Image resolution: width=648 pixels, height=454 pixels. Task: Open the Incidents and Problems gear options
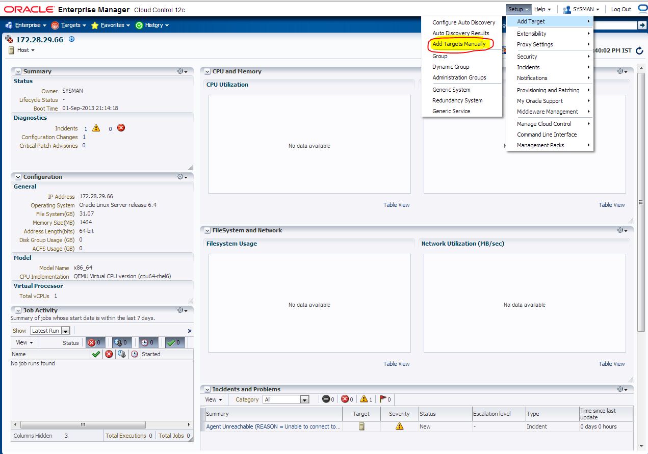click(x=623, y=389)
